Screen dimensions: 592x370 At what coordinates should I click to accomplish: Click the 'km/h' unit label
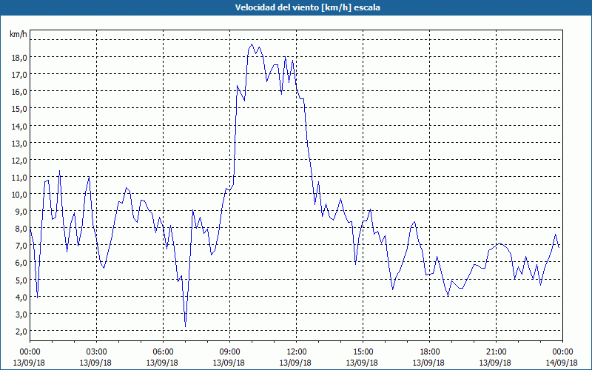18,34
